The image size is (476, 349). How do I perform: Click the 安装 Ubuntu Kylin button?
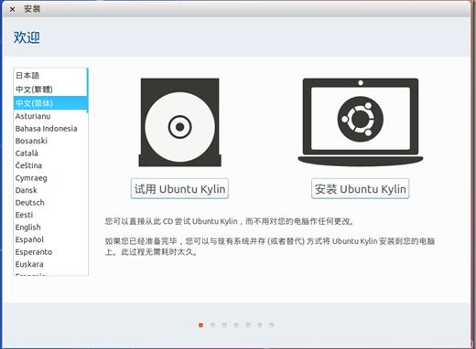pos(360,189)
